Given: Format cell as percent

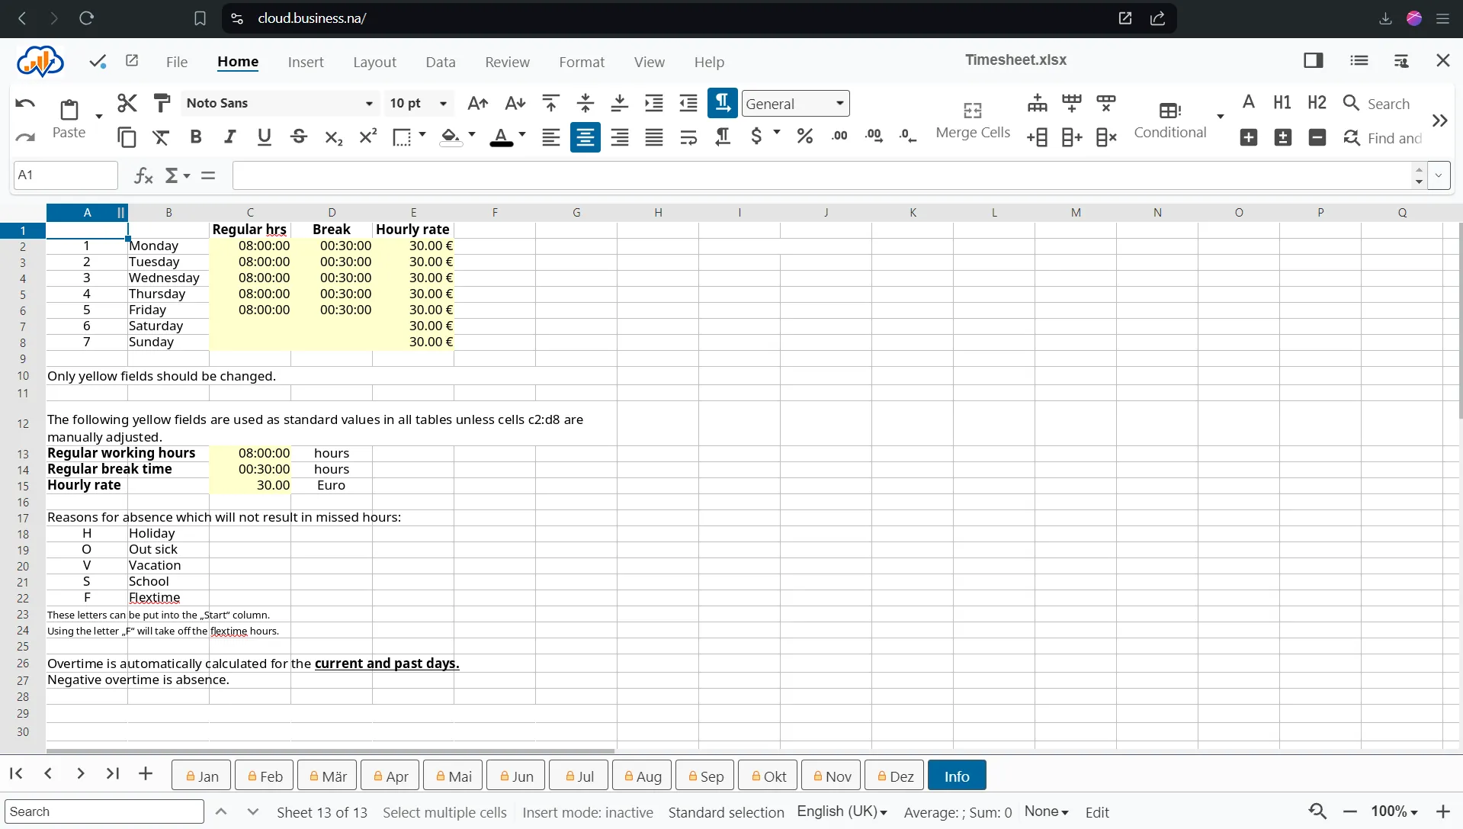Looking at the screenshot, I should [x=805, y=136].
